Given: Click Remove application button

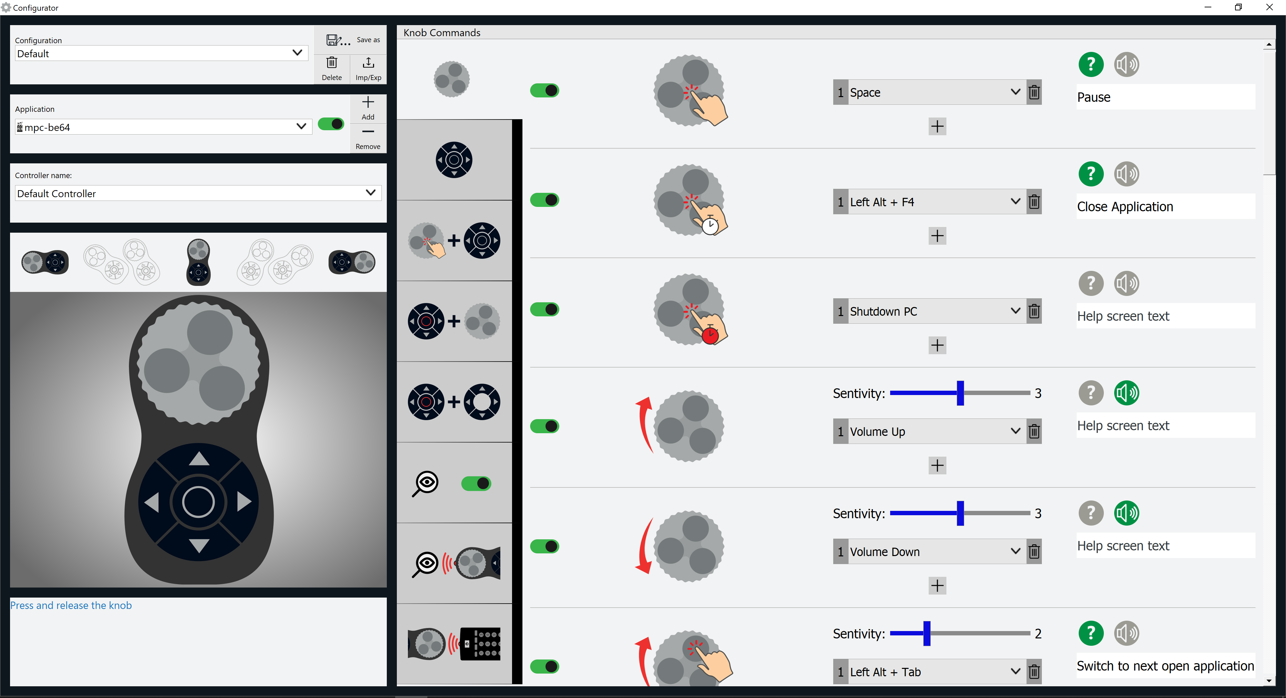Looking at the screenshot, I should [x=368, y=138].
